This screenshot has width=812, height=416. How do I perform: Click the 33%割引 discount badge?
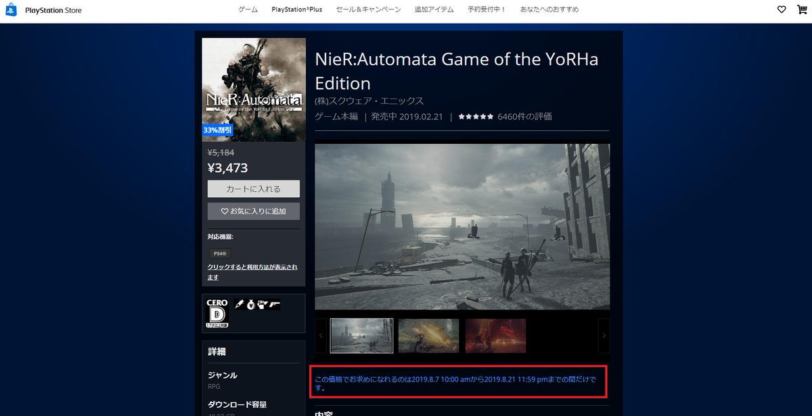click(x=218, y=129)
